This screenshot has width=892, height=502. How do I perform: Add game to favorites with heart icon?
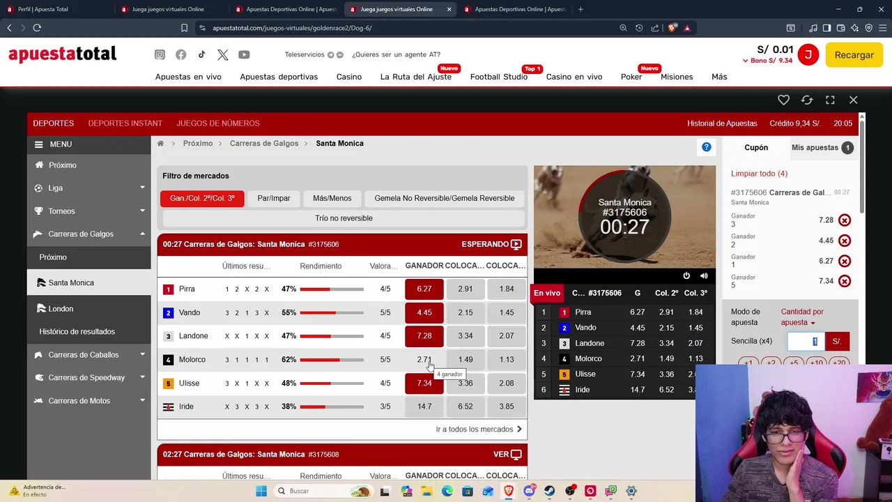point(783,100)
